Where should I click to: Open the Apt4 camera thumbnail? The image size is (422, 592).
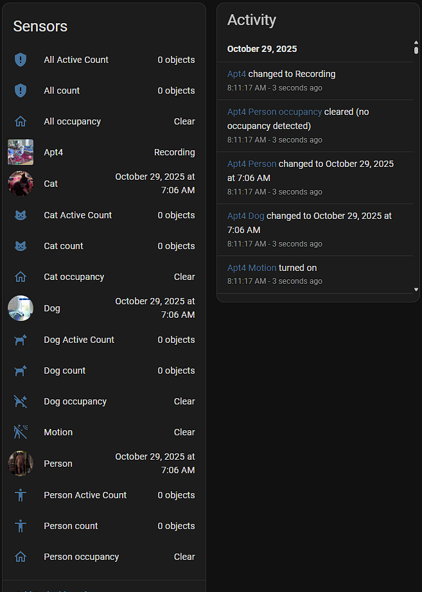tap(21, 152)
